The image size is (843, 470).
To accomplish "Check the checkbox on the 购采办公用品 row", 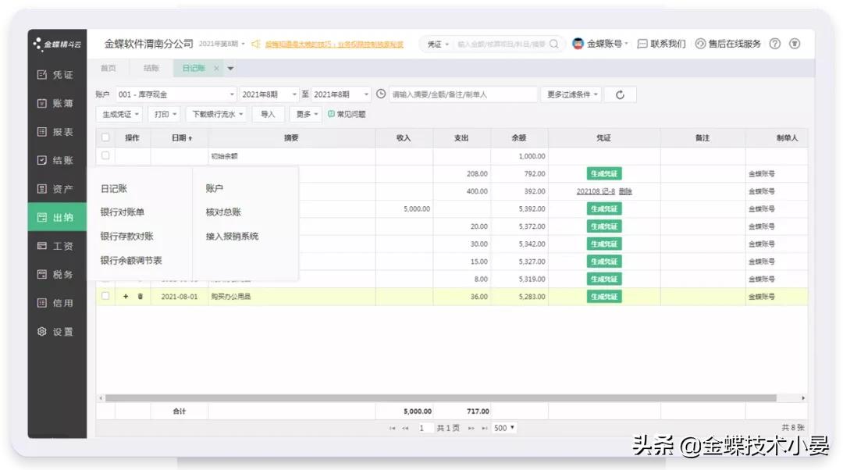I will [x=105, y=296].
